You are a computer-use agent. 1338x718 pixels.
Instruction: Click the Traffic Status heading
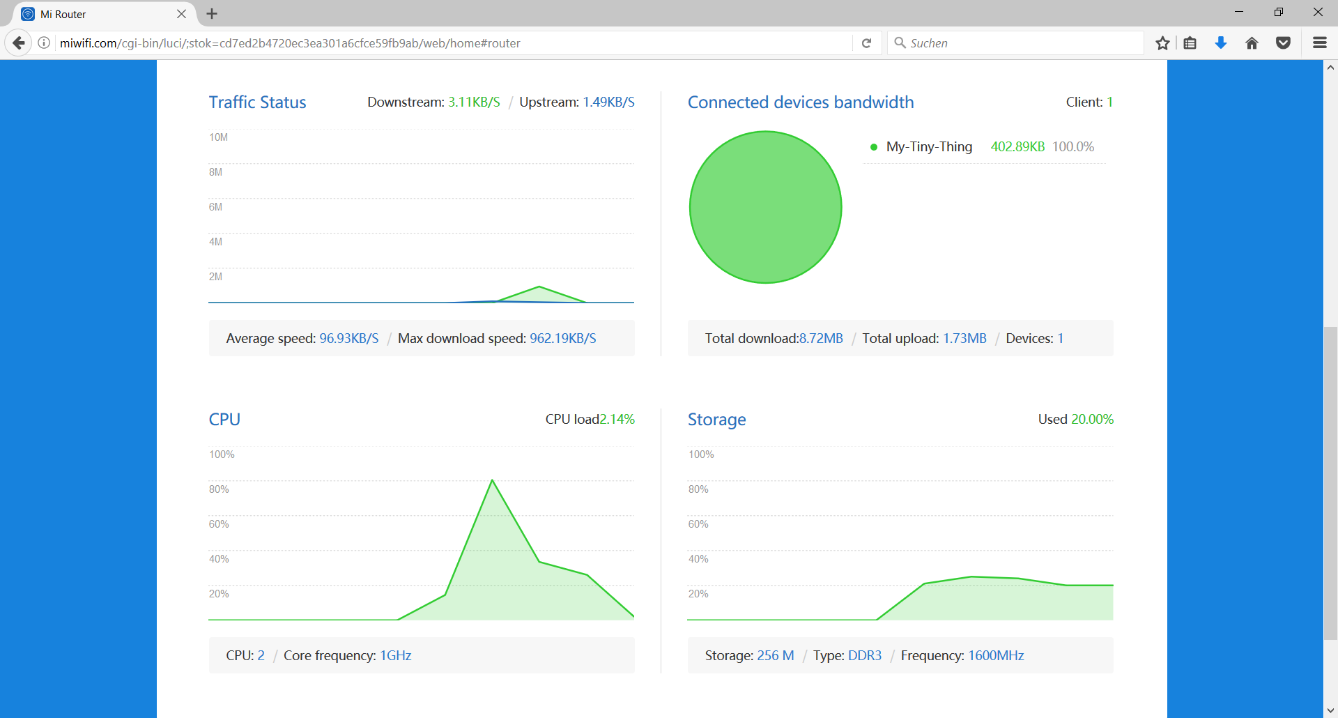tap(258, 102)
